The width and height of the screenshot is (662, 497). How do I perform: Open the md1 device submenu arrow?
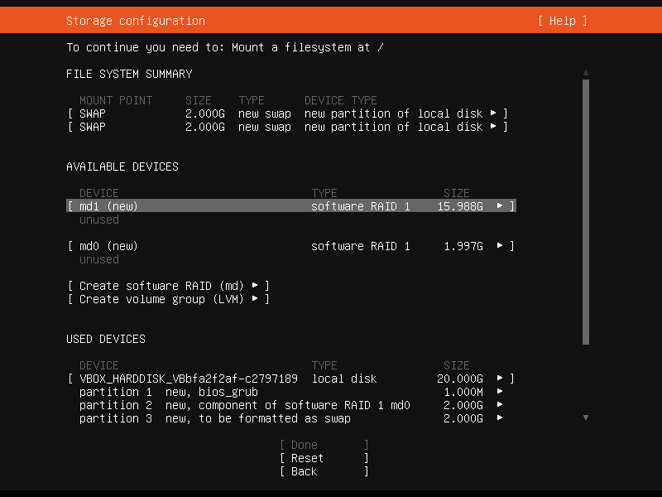pyautogui.click(x=500, y=205)
